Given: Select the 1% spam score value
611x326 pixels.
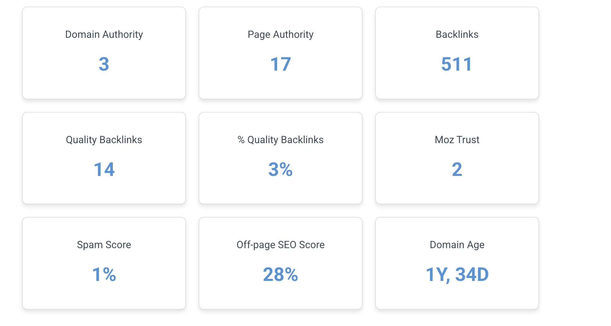Looking at the screenshot, I should pos(104,274).
